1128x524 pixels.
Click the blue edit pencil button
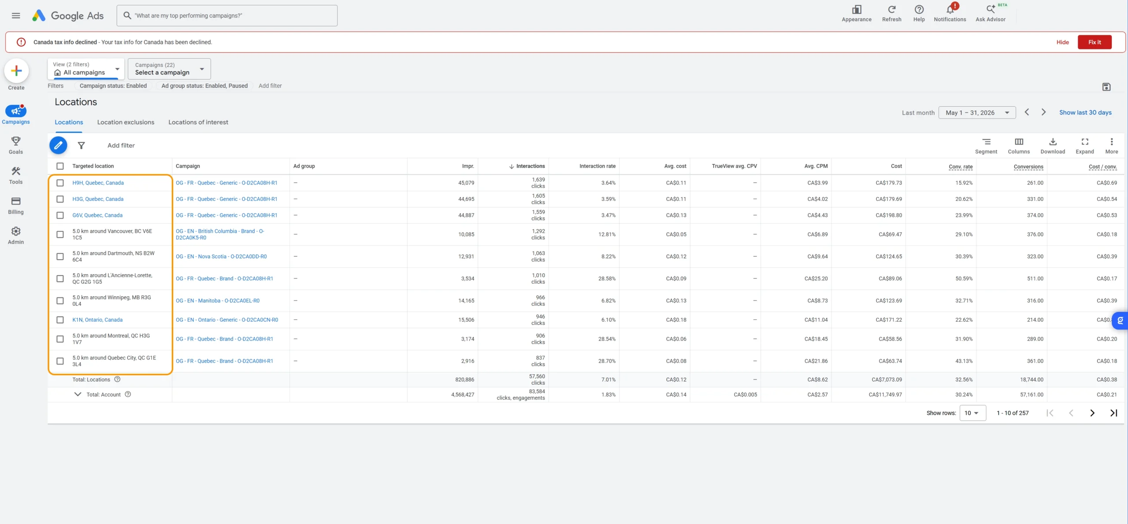(58, 145)
